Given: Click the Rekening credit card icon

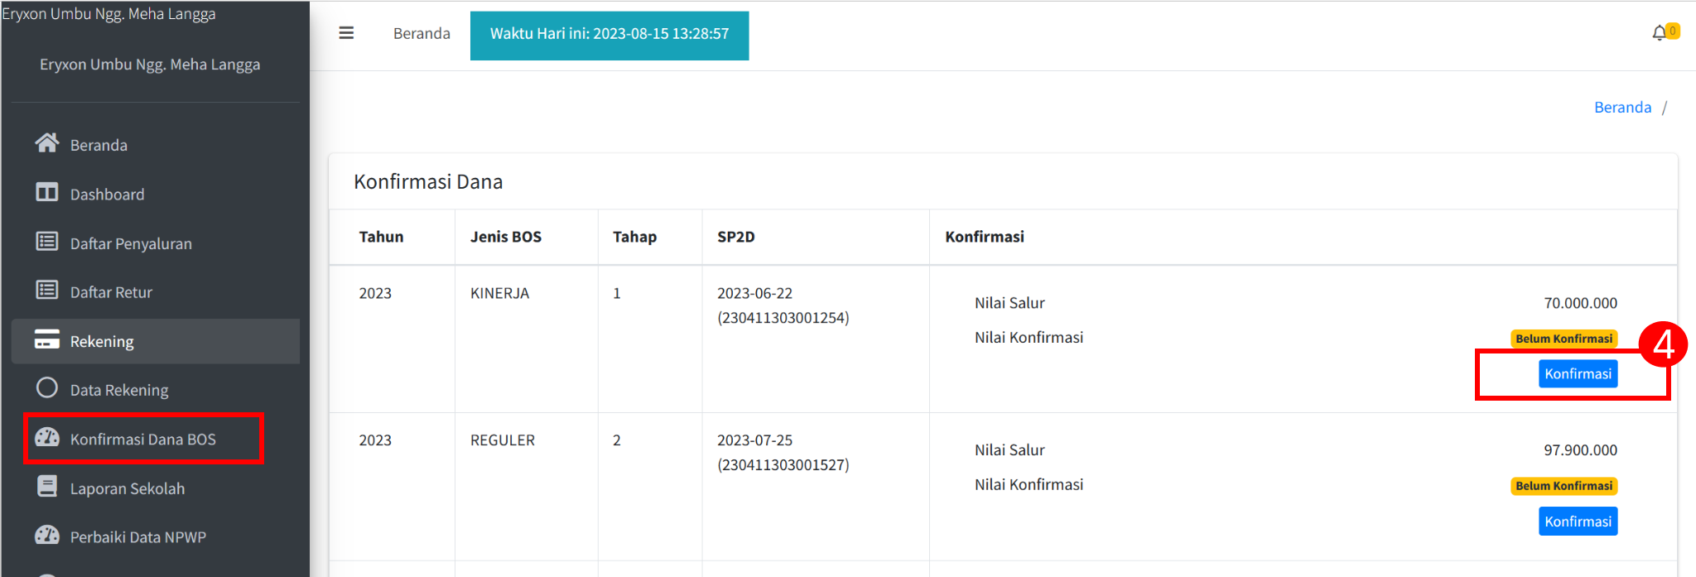Looking at the screenshot, I should [47, 339].
